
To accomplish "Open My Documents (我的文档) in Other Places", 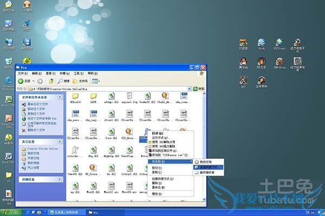I will click(31, 153).
